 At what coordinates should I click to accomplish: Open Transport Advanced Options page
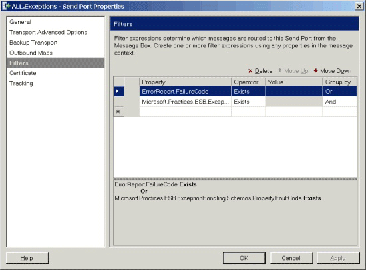(x=48, y=32)
